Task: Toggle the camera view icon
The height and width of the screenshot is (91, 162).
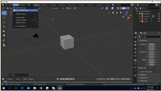Action: (113, 13)
